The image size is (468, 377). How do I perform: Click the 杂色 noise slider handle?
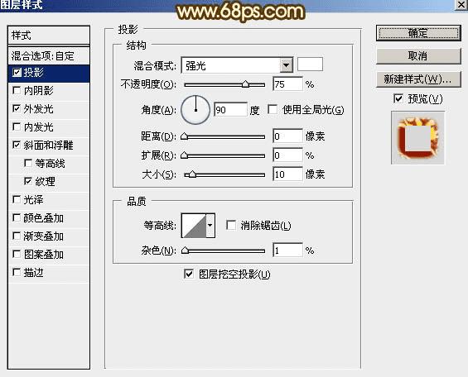(x=185, y=251)
